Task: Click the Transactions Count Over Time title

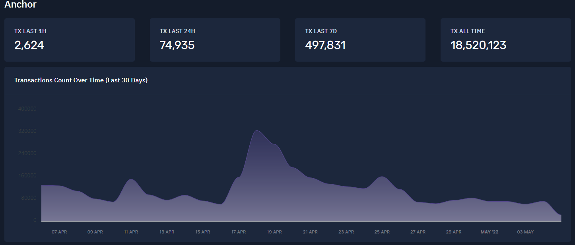Action: 81,80
